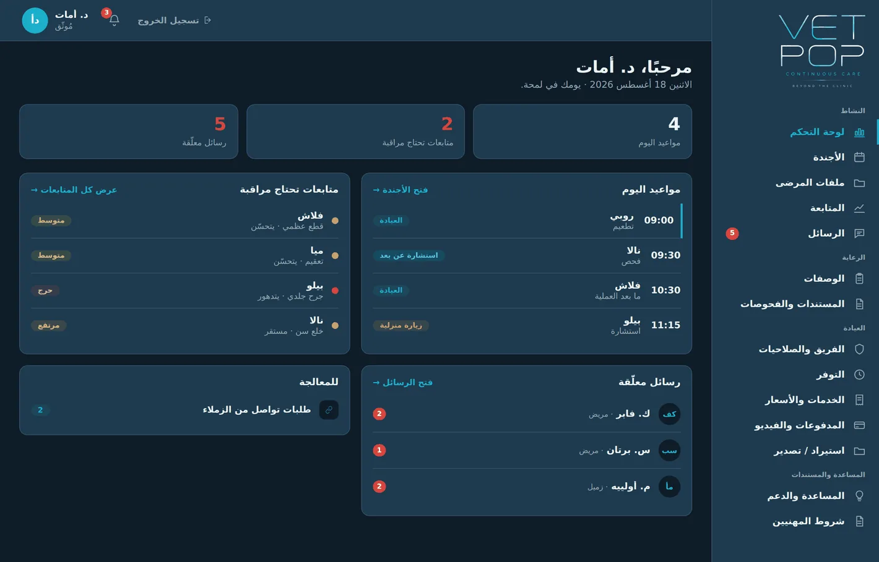
Task: Click the clock icon beside التوفر
Action: click(859, 375)
